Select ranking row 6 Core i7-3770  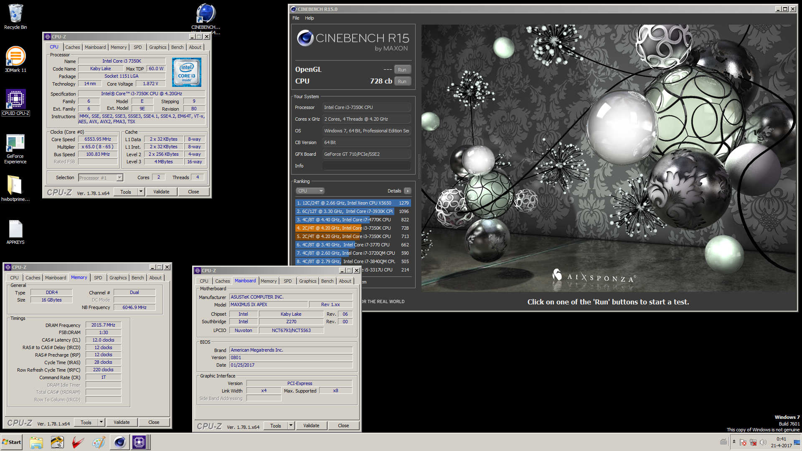click(353, 245)
